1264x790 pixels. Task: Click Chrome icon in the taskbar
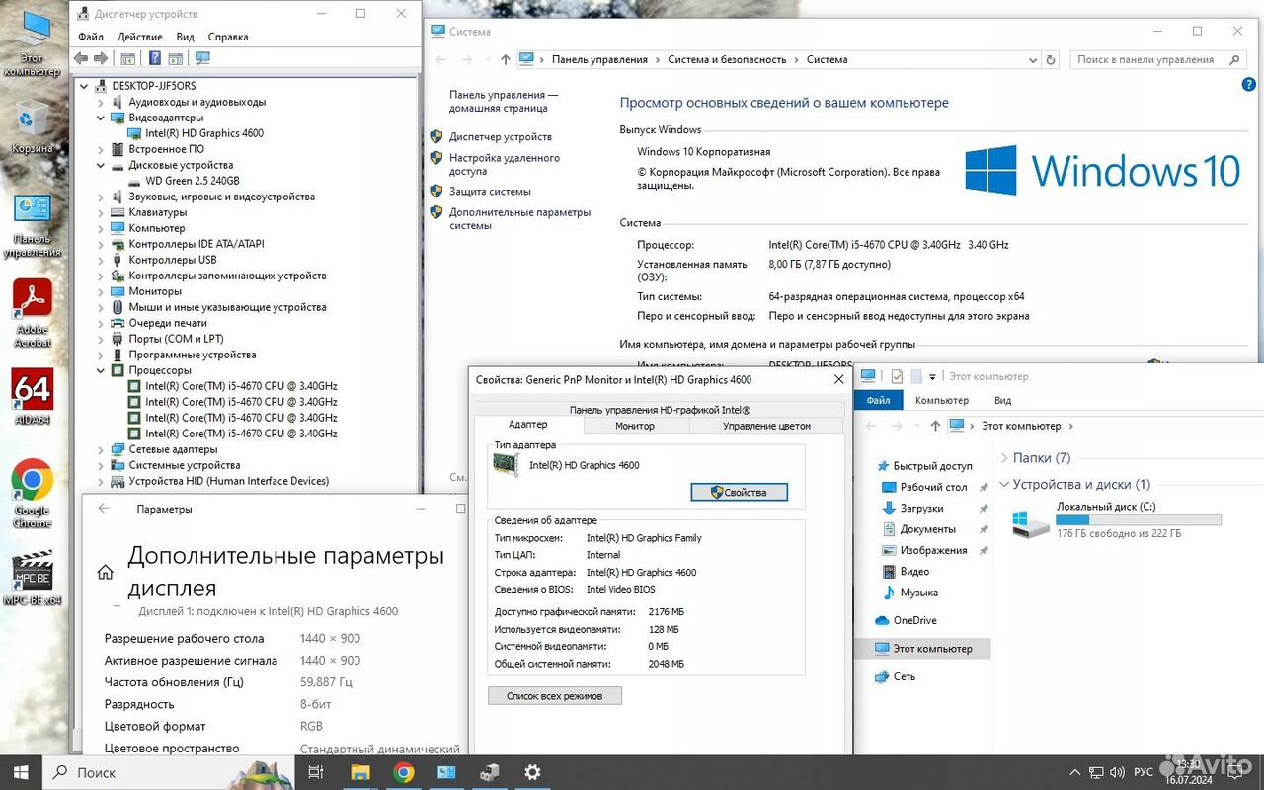pyautogui.click(x=403, y=772)
